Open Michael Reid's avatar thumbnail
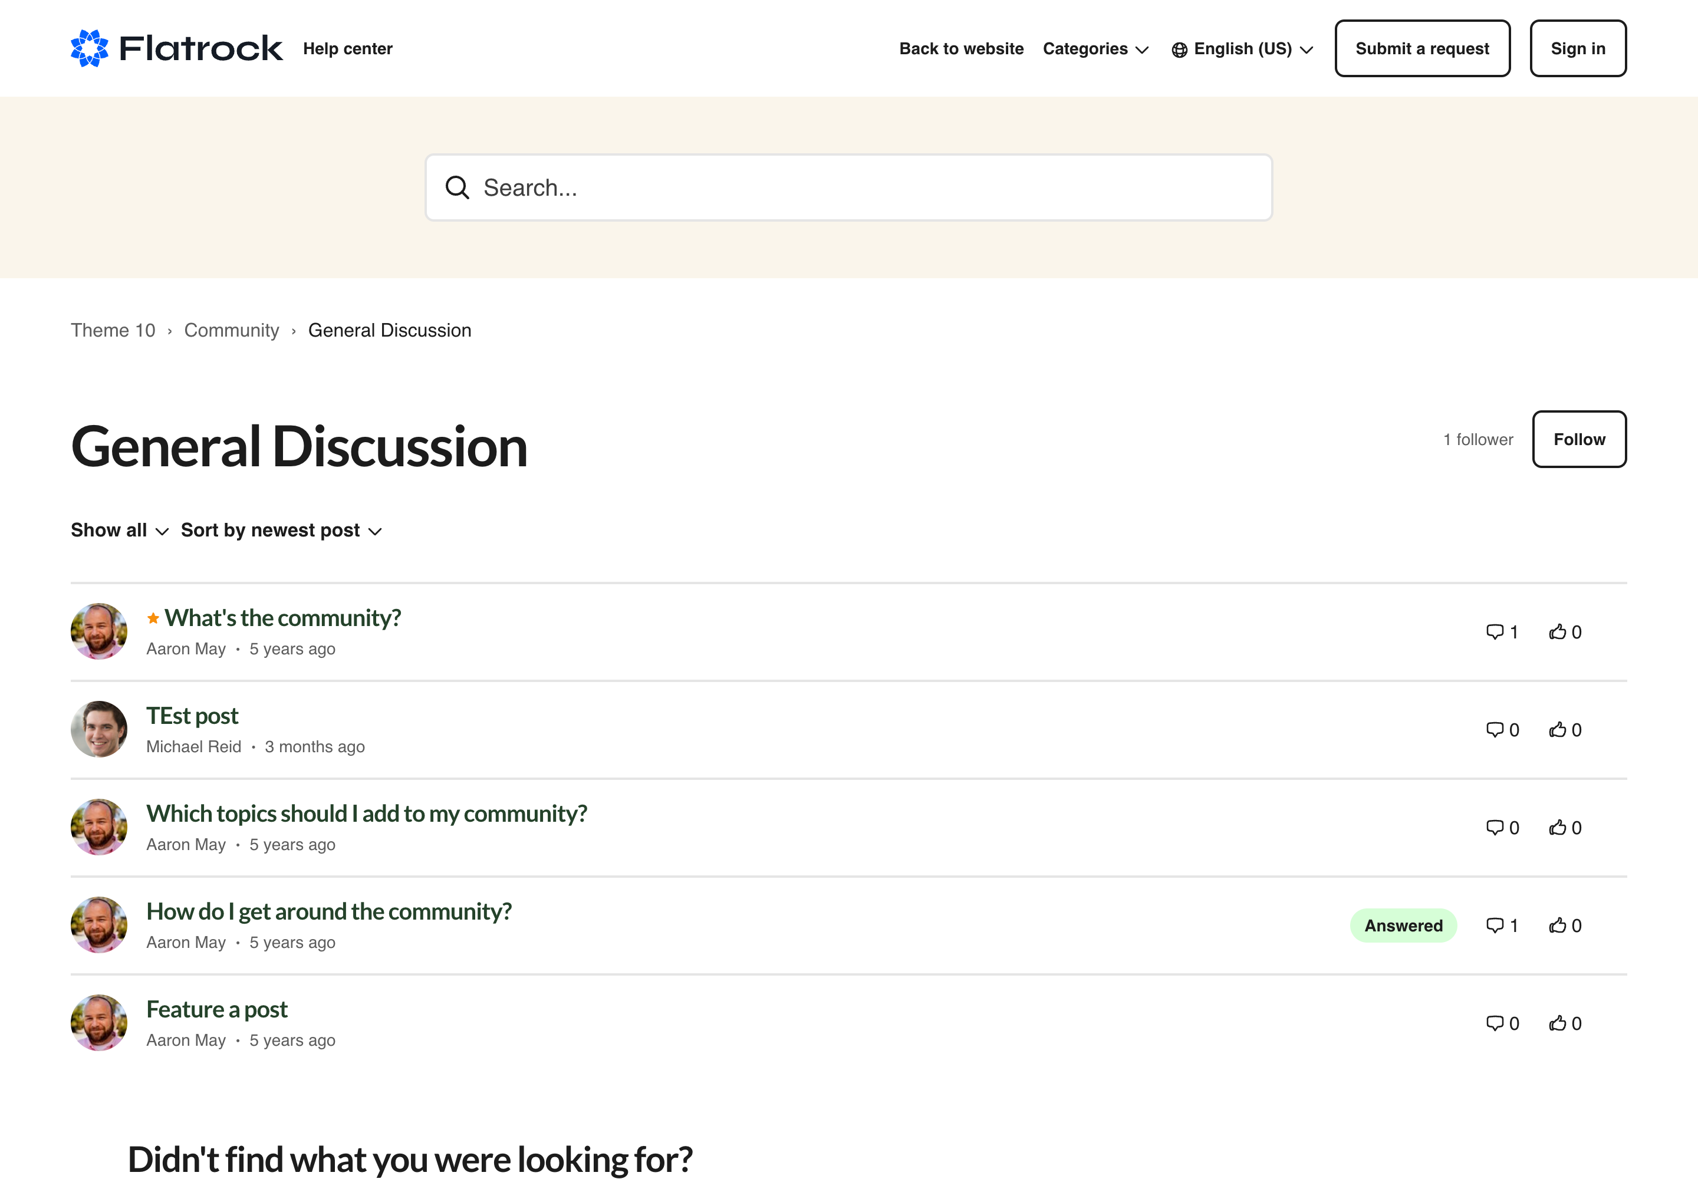The height and width of the screenshot is (1179, 1698). (x=99, y=729)
